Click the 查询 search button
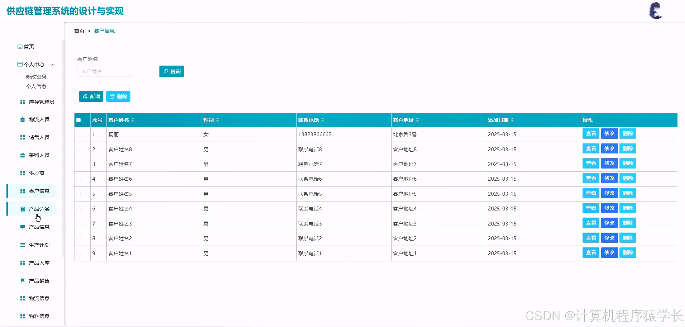Image resolution: width=685 pixels, height=327 pixels. pos(172,71)
